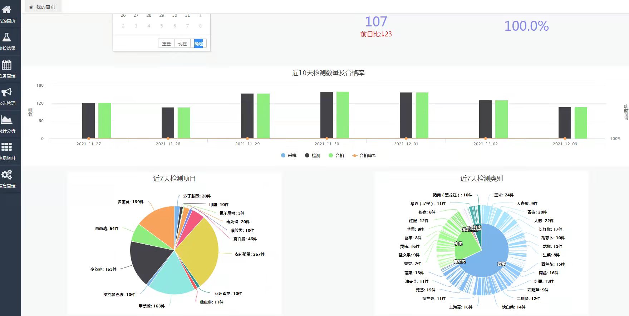Open 公告管理 megaphone icon in sidebar
Viewport: 629px width, 316px height.
pyautogui.click(x=7, y=92)
